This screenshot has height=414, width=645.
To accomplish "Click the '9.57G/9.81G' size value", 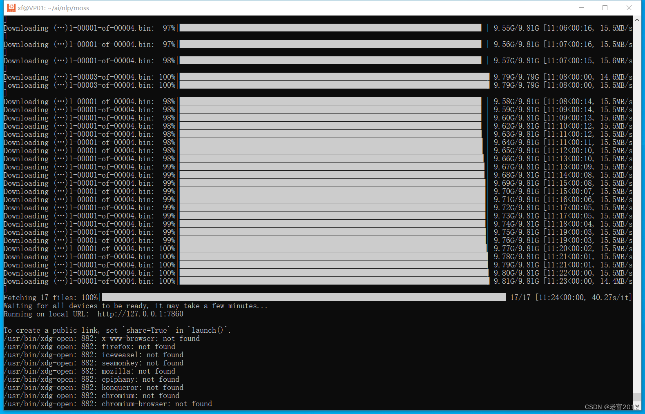I will point(516,61).
